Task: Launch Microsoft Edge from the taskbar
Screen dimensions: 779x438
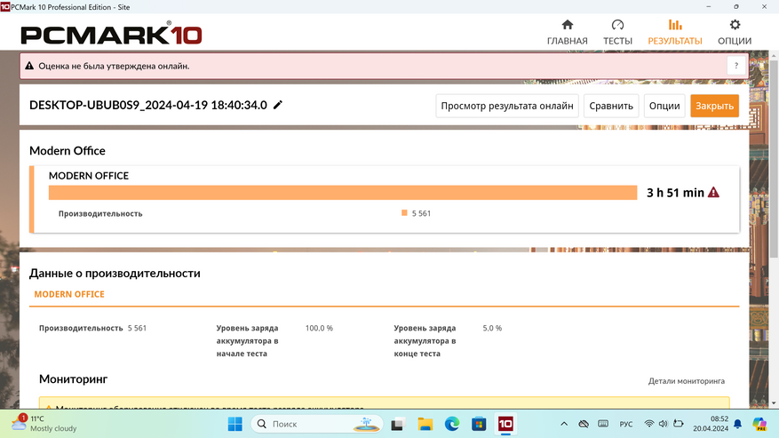Action: point(451,424)
